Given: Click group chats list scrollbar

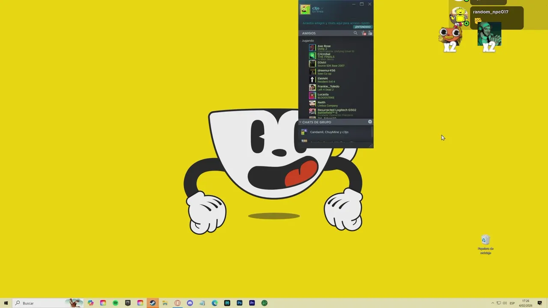Looking at the screenshot, I should click(x=372, y=132).
